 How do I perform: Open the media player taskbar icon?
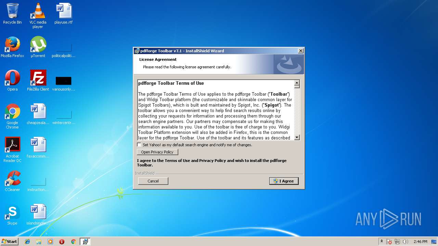pos(50,242)
